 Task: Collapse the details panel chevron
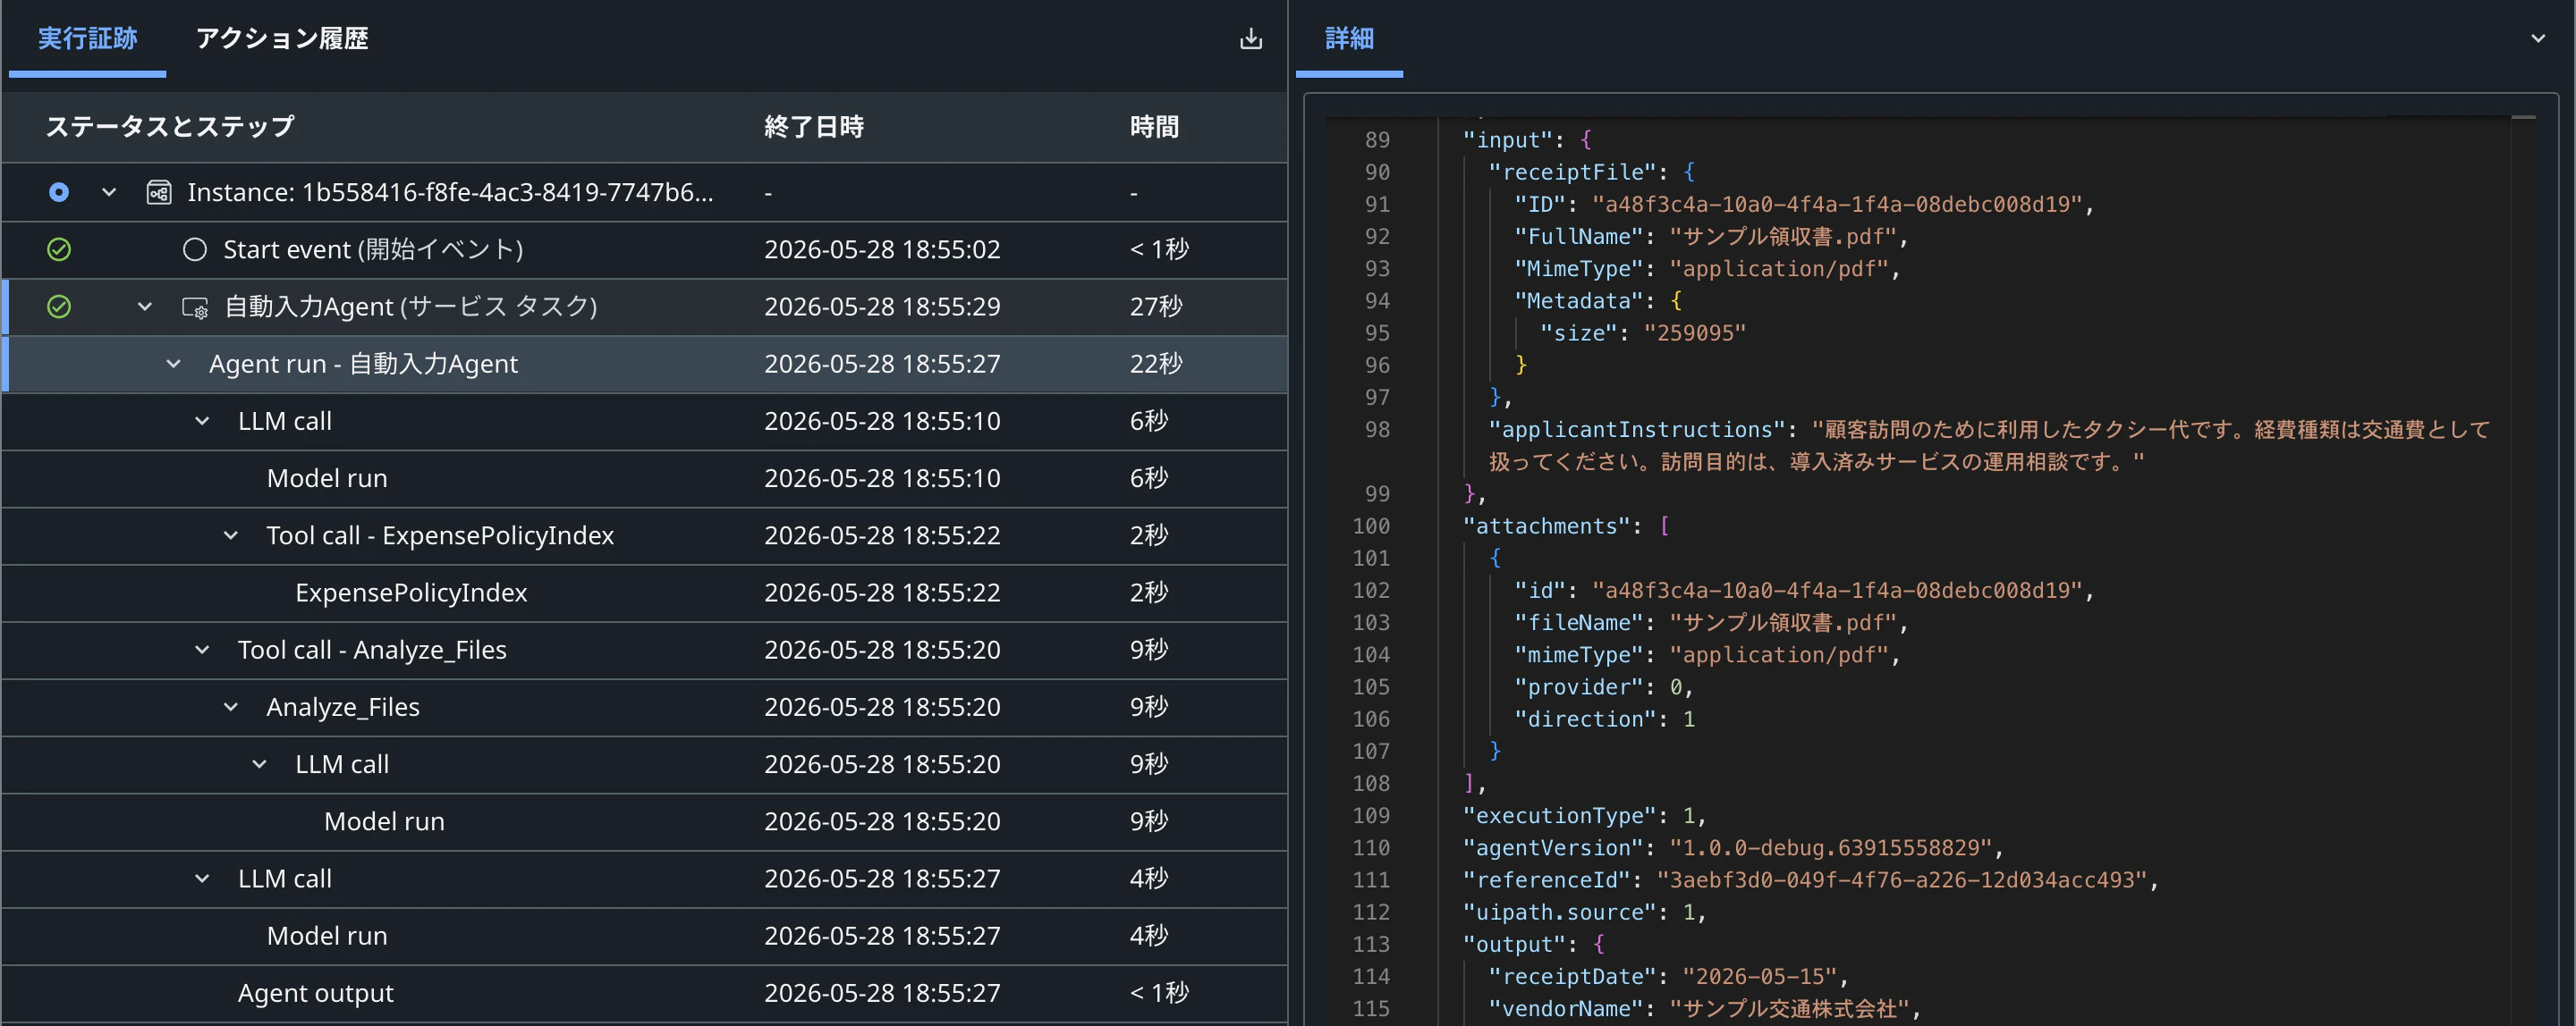pyautogui.click(x=2537, y=39)
